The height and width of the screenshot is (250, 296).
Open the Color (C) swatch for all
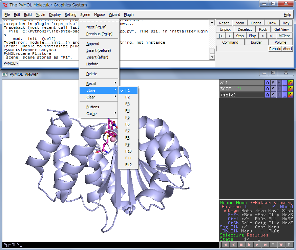pos(291,83)
